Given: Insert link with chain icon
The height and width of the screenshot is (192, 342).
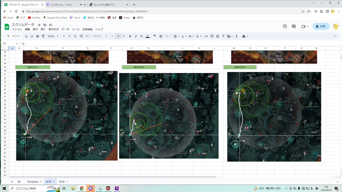Looking at the screenshot, I should tap(206, 36).
